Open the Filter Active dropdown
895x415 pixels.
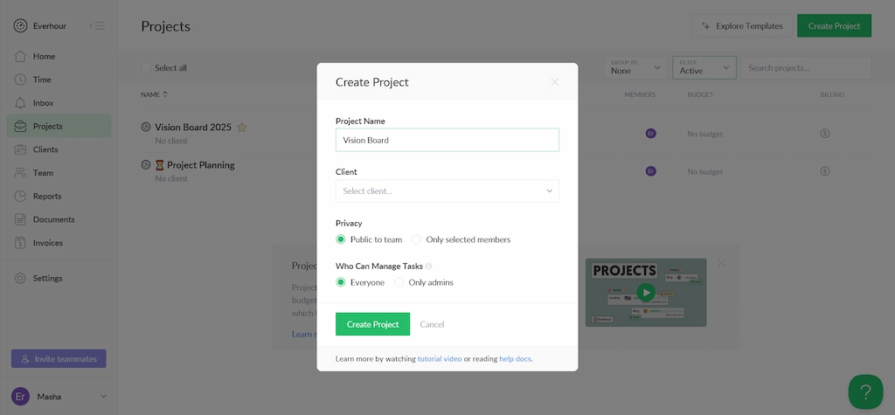pos(704,67)
